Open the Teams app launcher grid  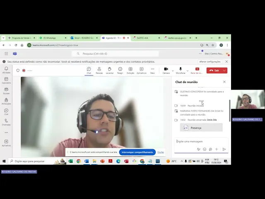[6, 53]
